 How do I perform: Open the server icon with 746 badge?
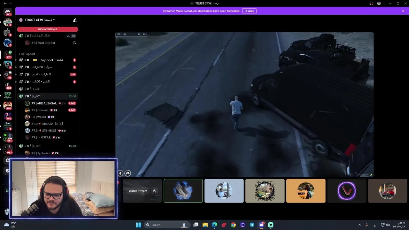pos(8,115)
